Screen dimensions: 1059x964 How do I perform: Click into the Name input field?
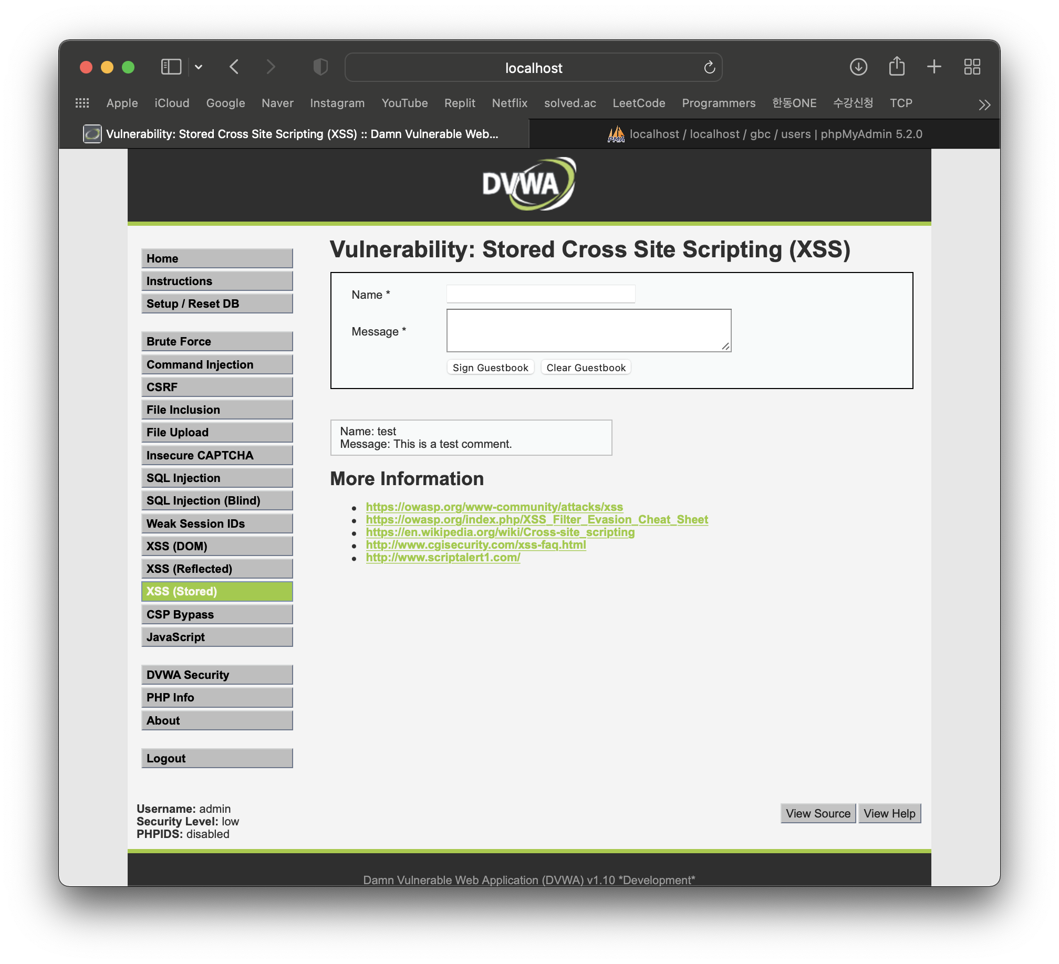click(x=541, y=294)
